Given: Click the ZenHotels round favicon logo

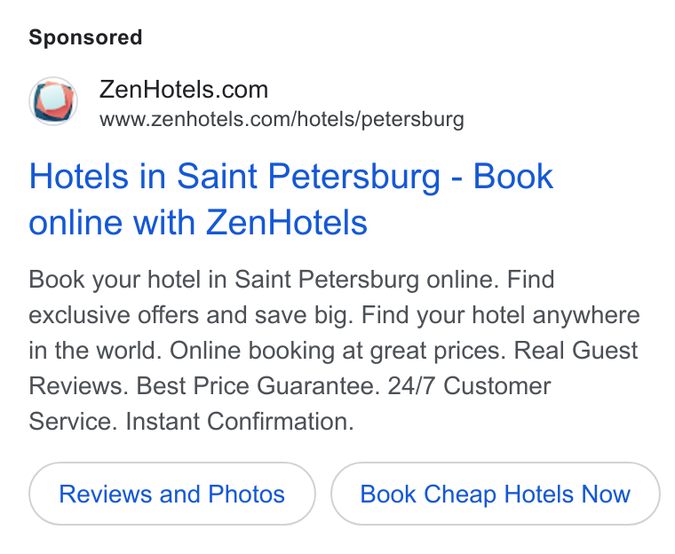Looking at the screenshot, I should 53,101.
